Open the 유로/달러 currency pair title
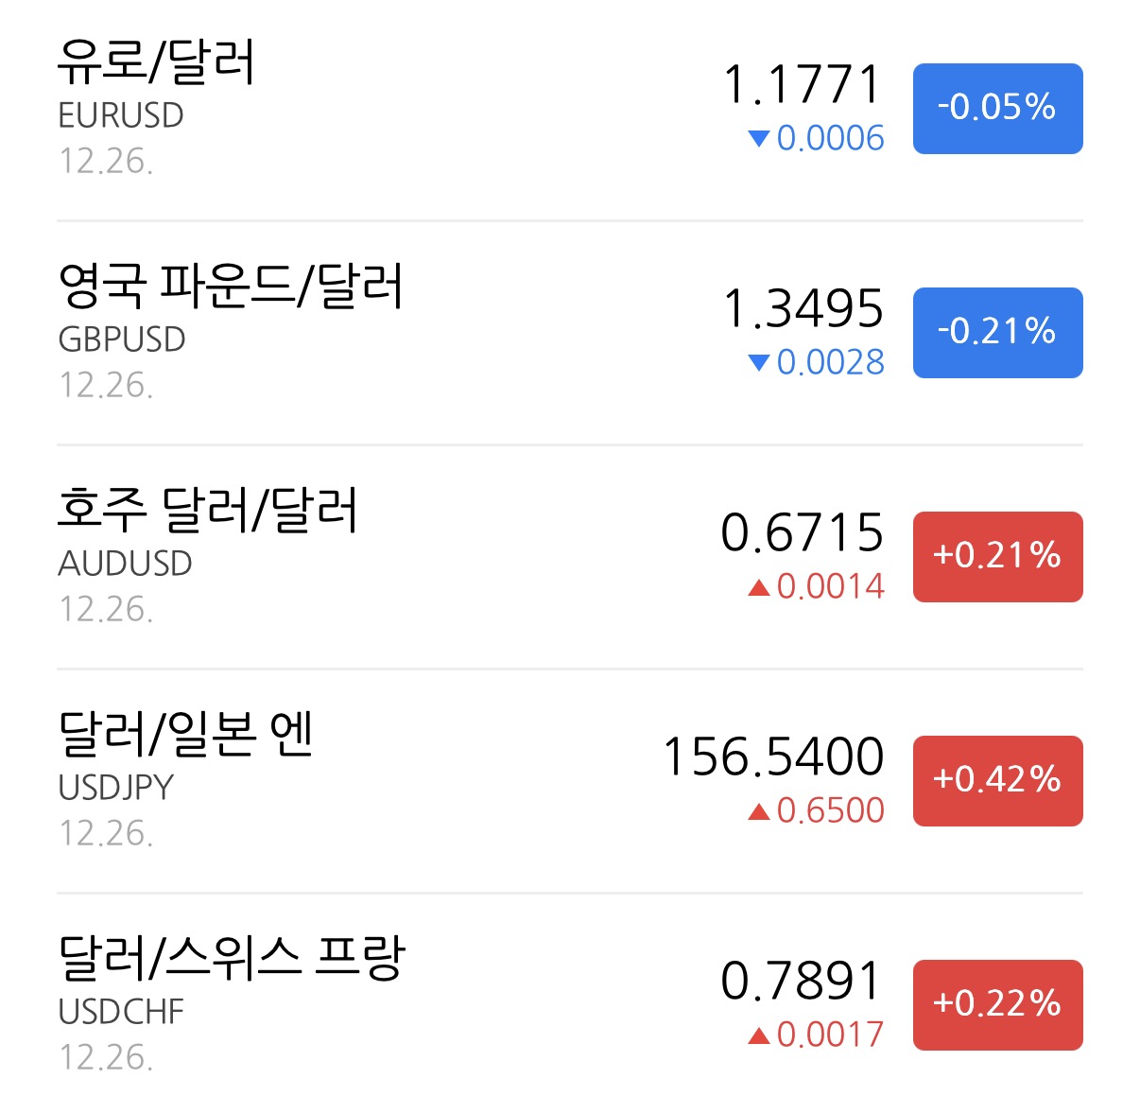This screenshot has width=1140, height=1113. 156,62
